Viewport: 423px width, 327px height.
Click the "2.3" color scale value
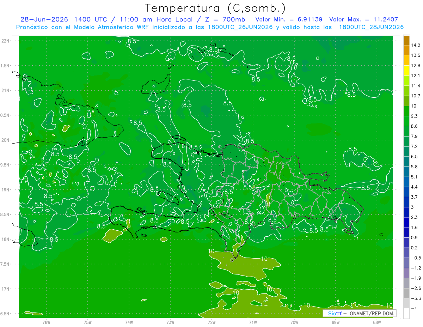pyautogui.click(x=415, y=217)
